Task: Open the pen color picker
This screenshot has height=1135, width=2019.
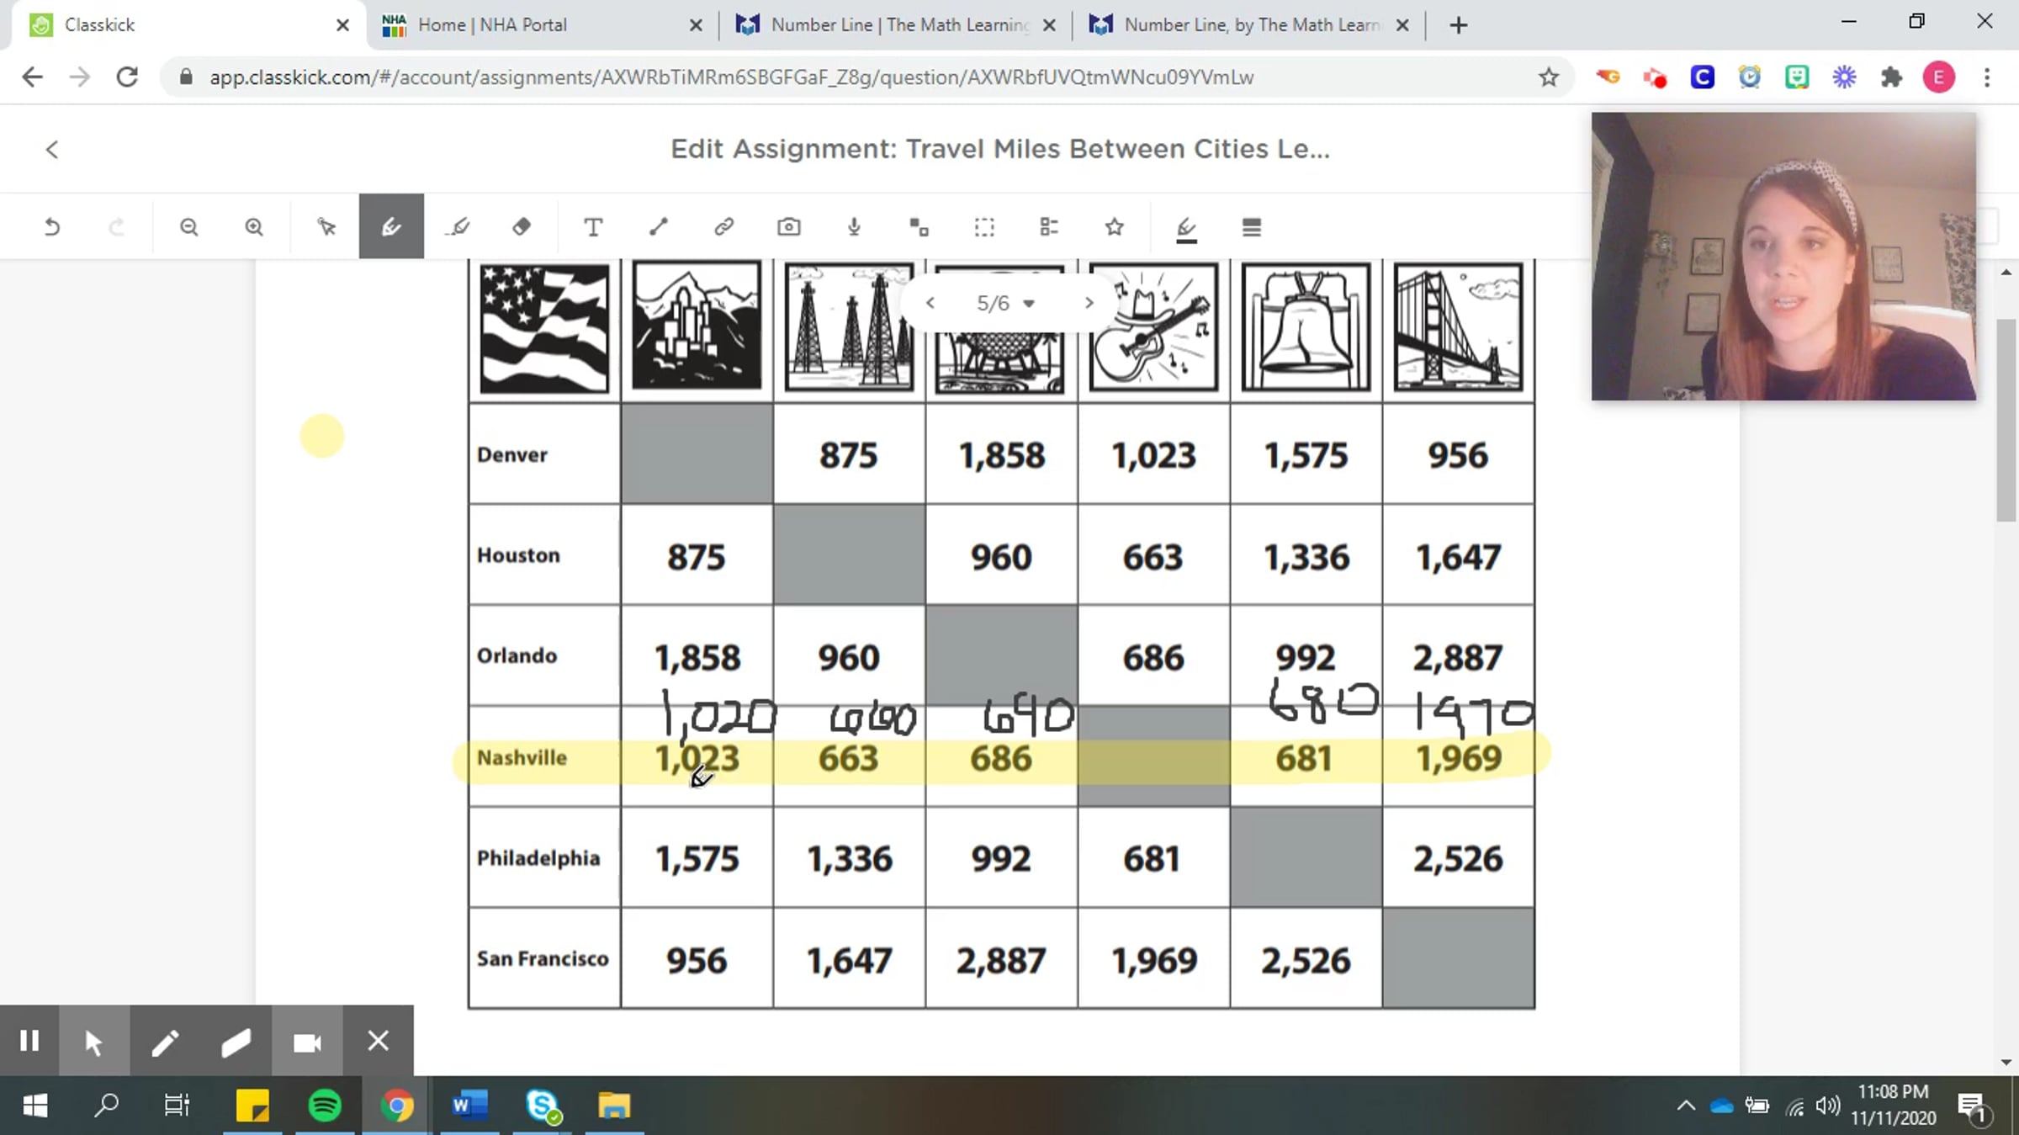Action: tap(1186, 227)
